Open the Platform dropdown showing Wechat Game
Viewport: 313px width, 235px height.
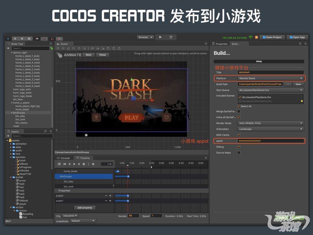coord(270,78)
